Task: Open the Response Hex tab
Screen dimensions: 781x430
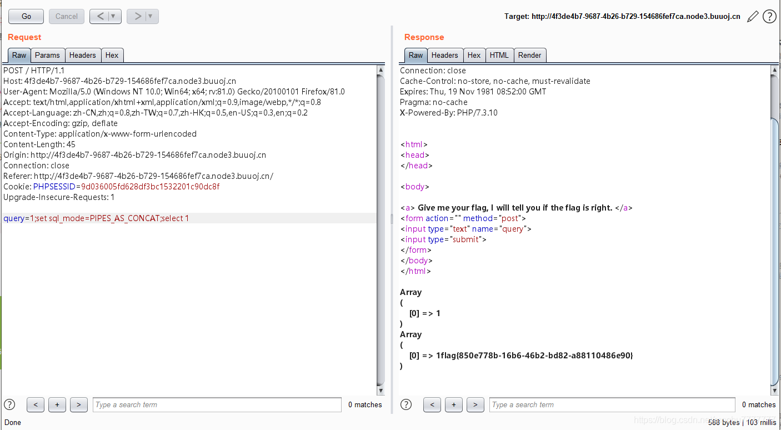Action: 474,55
